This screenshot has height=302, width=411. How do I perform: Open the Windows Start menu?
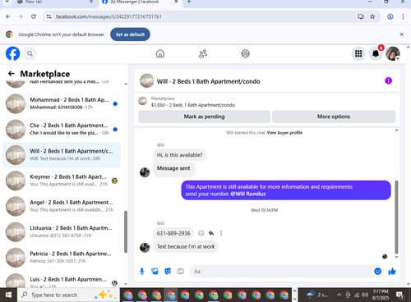(x=8, y=295)
